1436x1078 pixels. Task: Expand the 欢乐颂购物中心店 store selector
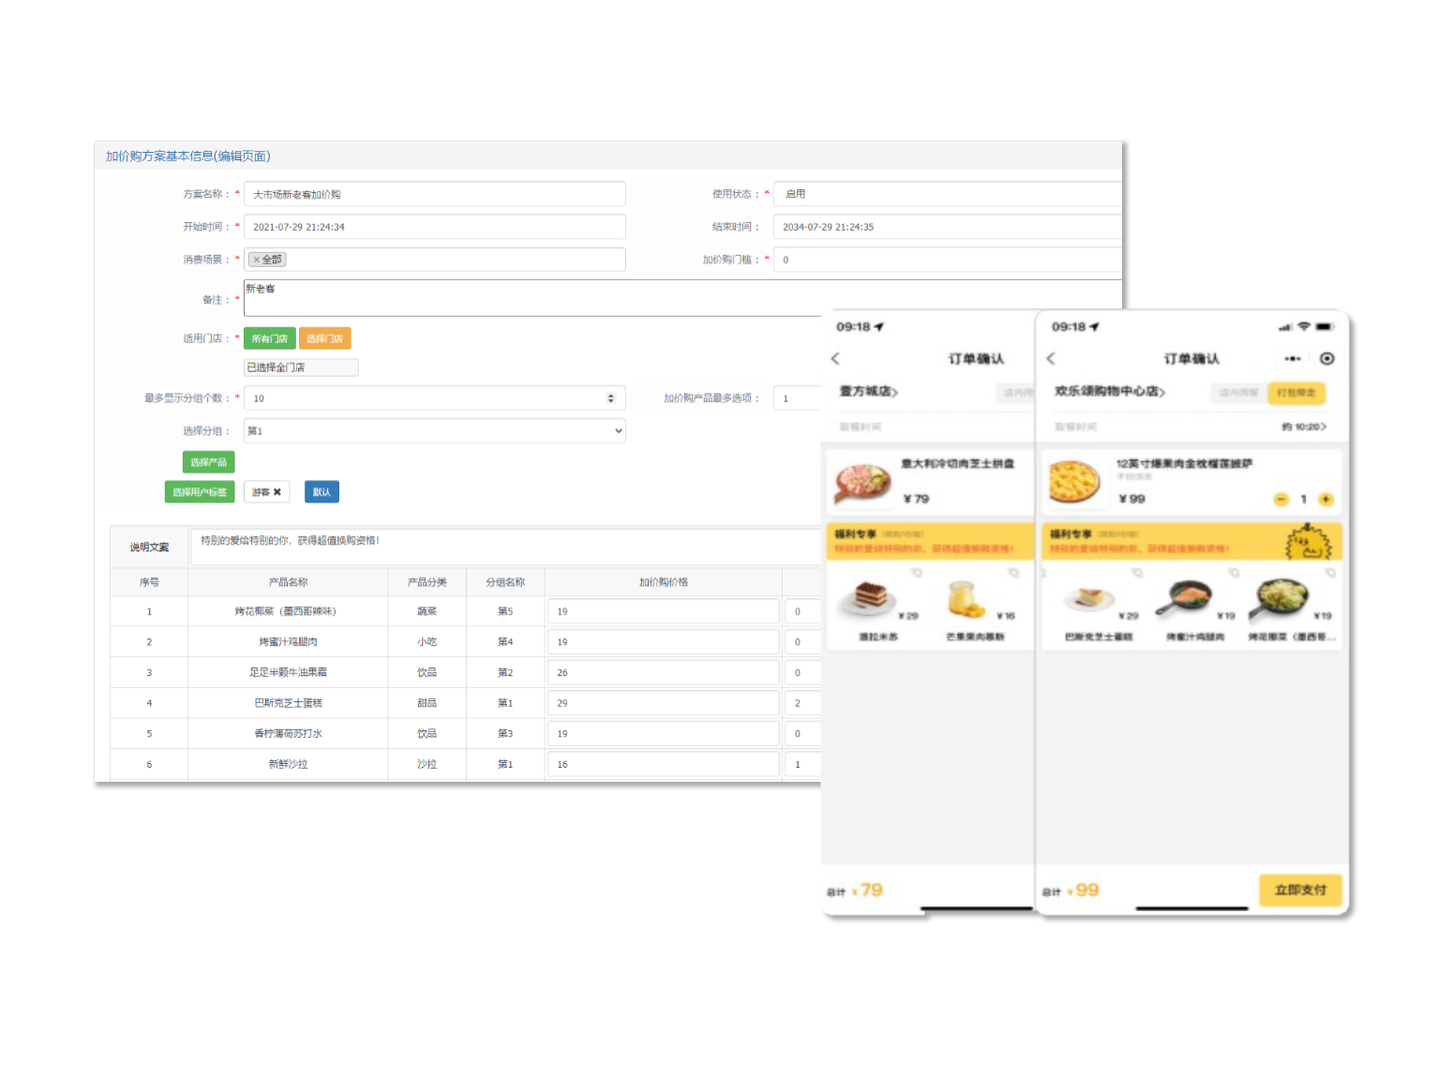(1110, 392)
